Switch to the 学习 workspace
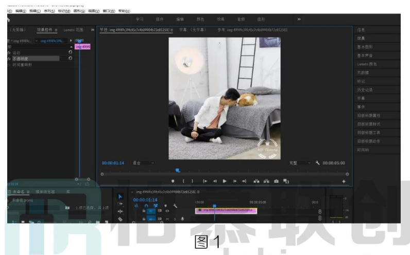Viewport: 410px width, 255px height. pyautogui.click(x=140, y=20)
